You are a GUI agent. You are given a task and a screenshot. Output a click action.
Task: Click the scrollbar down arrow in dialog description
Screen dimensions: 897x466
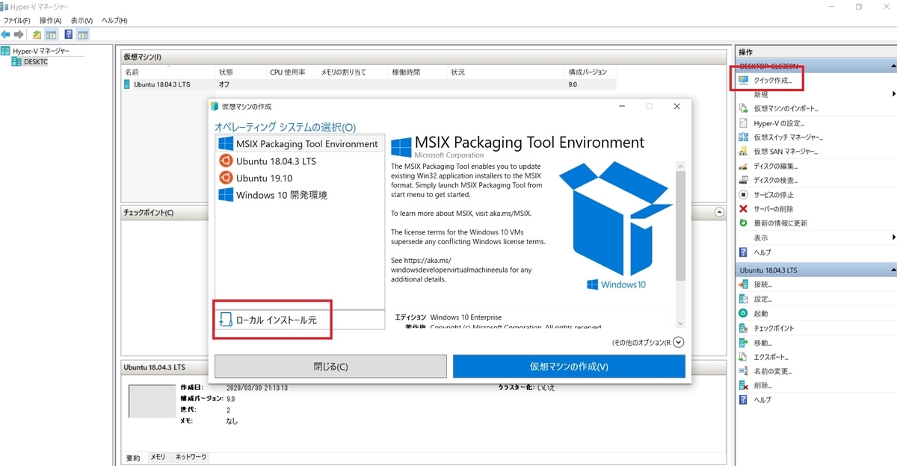click(x=679, y=323)
